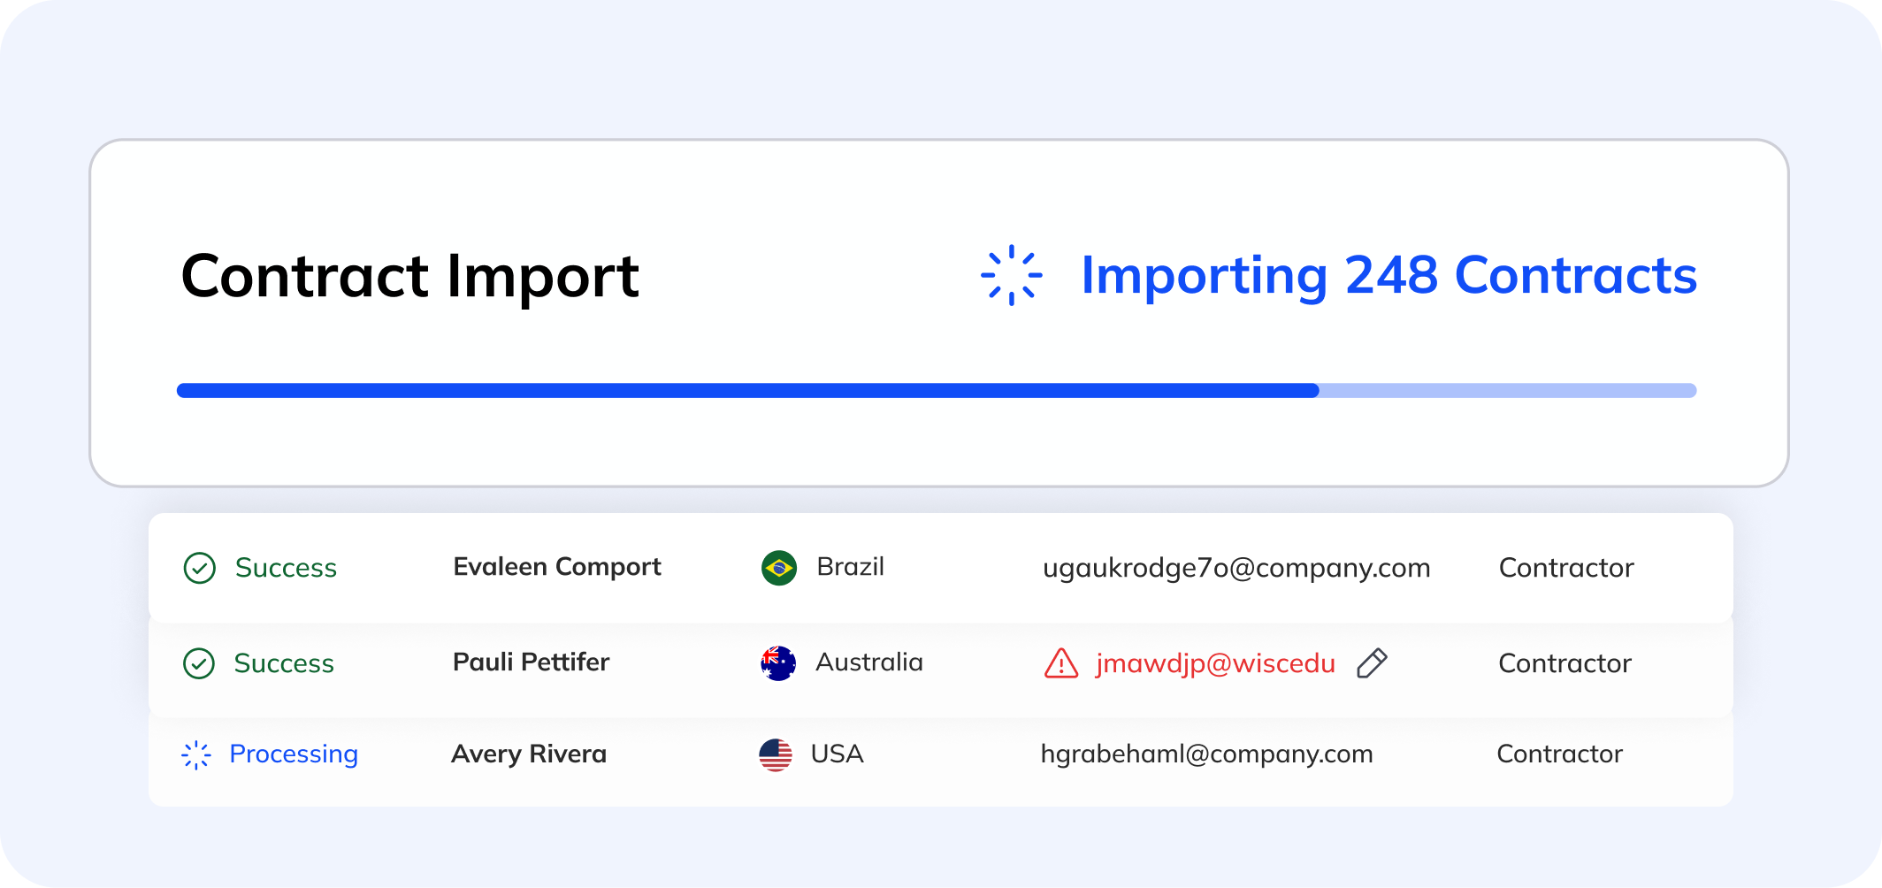
Task: Select the Avery Rivera name
Action: [529, 754]
